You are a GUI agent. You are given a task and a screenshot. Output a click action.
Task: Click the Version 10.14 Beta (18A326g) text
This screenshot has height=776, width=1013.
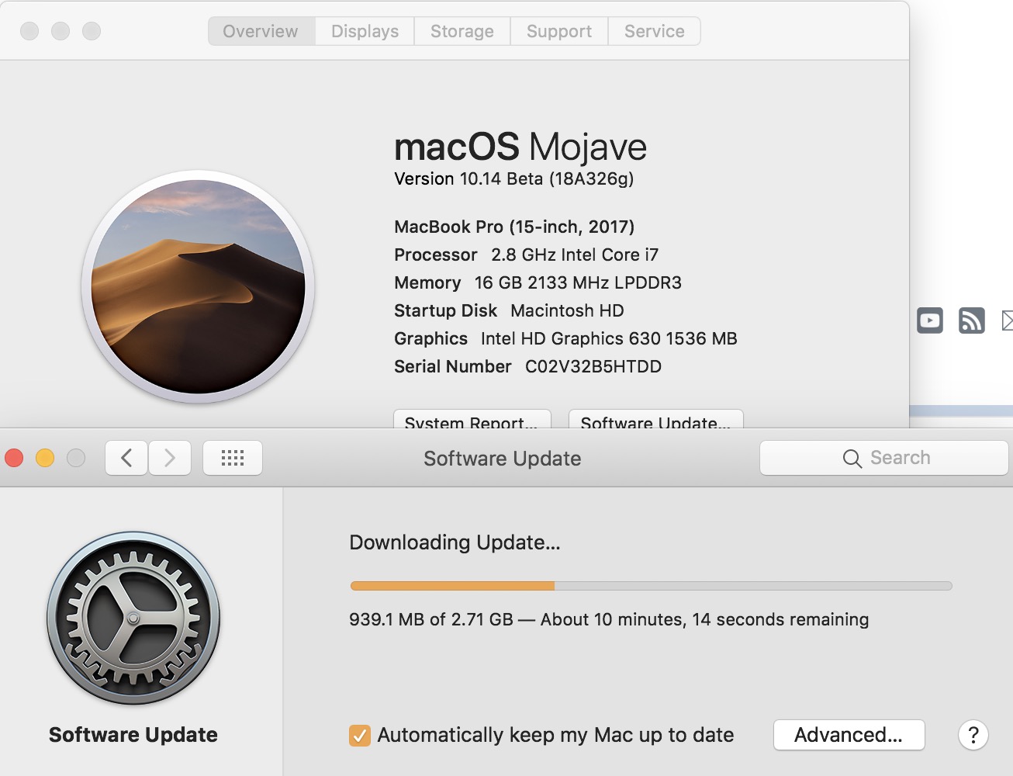coord(513,179)
